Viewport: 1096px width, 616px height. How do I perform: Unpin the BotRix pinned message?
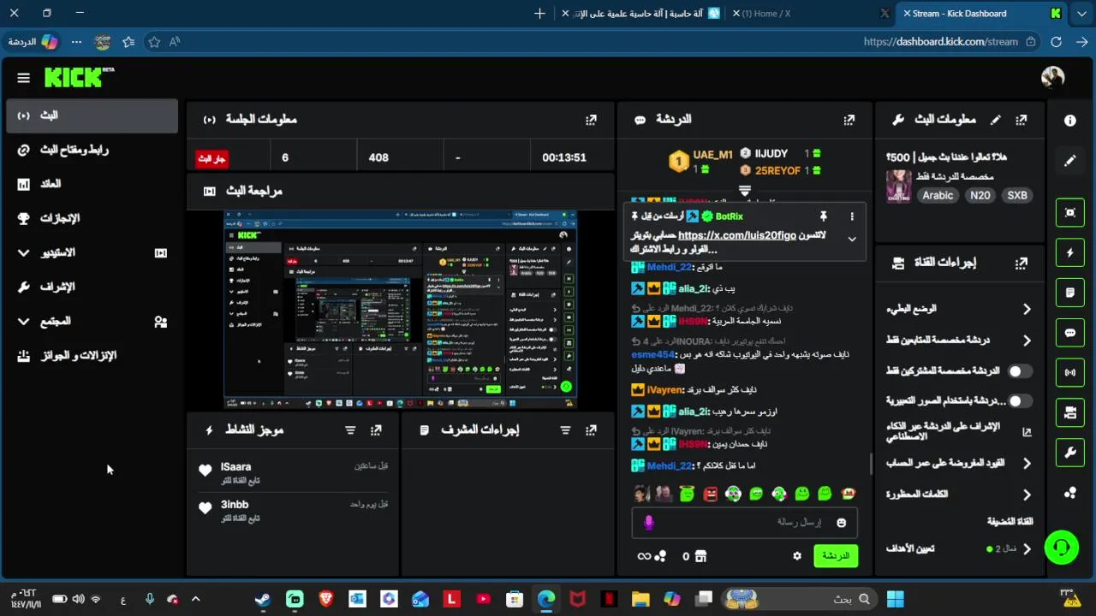(823, 216)
